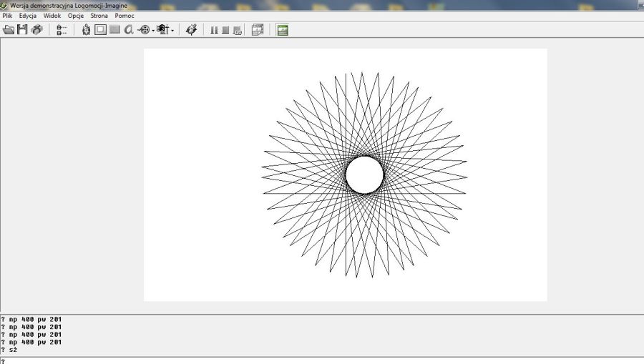Open the Plik menu

point(7,16)
